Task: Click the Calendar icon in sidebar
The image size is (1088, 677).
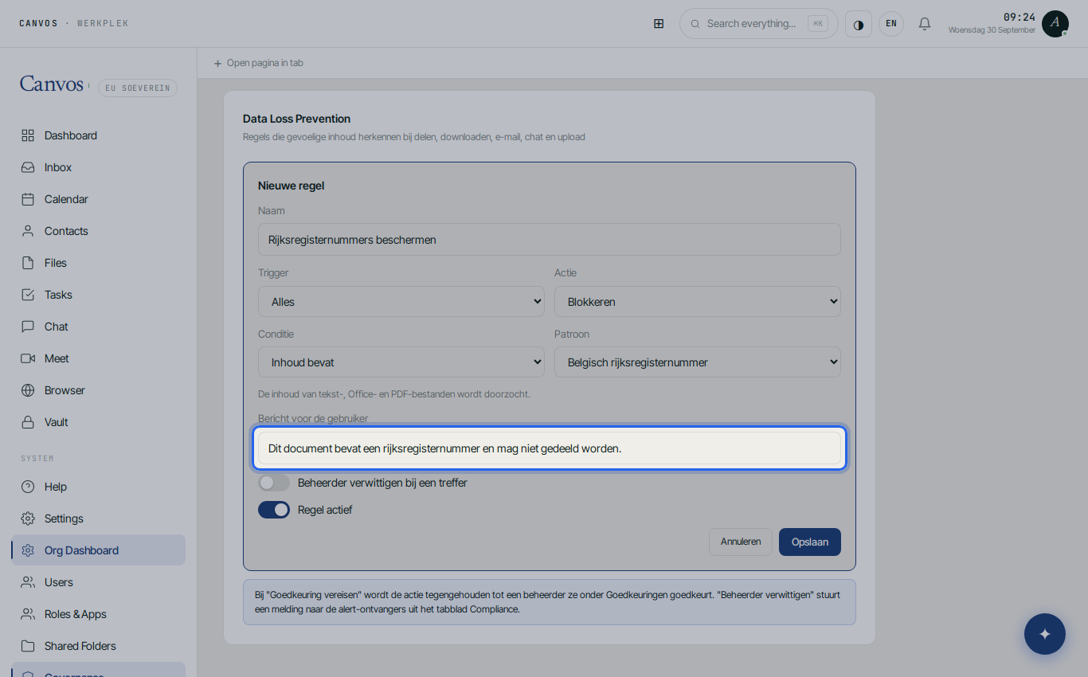Action: pos(28,199)
